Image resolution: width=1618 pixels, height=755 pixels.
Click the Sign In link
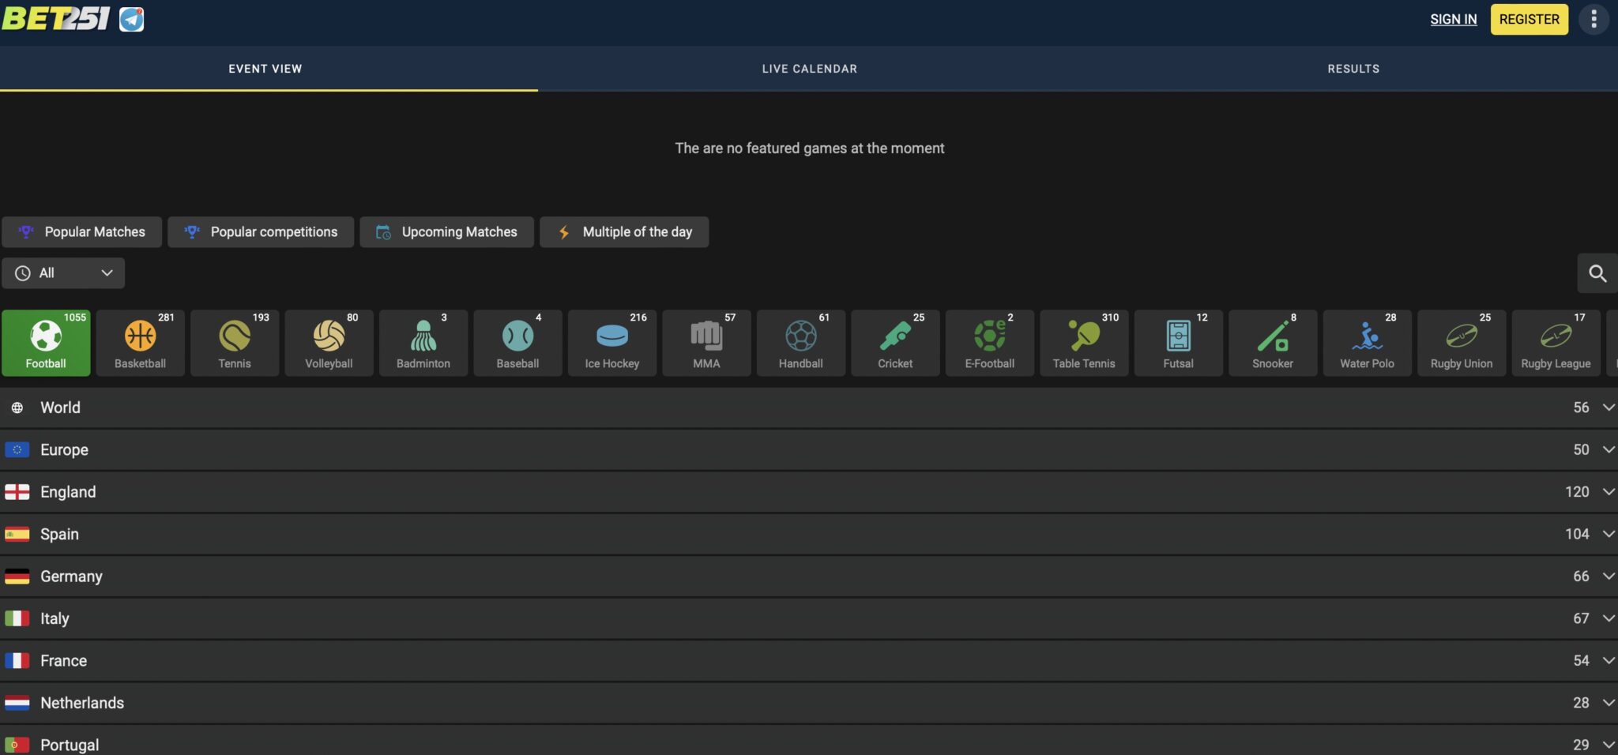coord(1453,19)
